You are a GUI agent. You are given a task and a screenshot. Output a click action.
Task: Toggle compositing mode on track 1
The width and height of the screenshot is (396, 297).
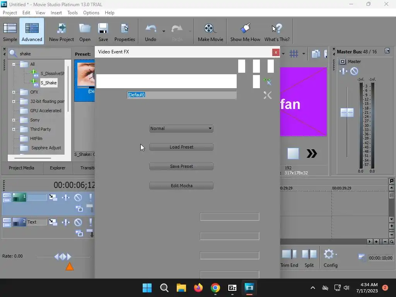79,209
